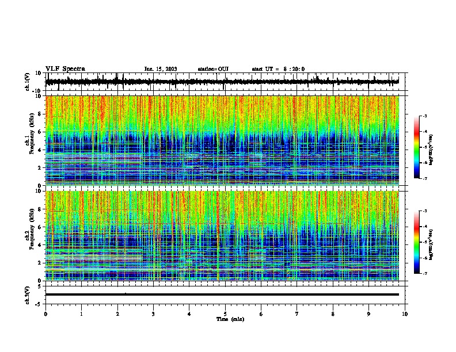Click the "4" kHz tick on ch.2 spectrogram

[40, 245]
